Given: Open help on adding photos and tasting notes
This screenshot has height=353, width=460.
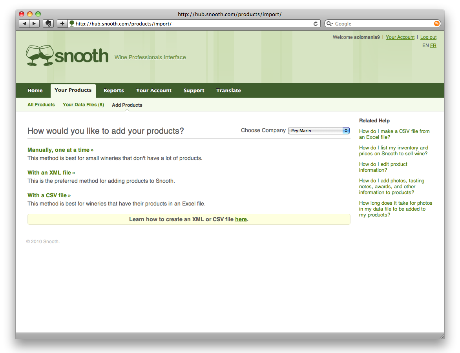Looking at the screenshot, I should [392, 186].
